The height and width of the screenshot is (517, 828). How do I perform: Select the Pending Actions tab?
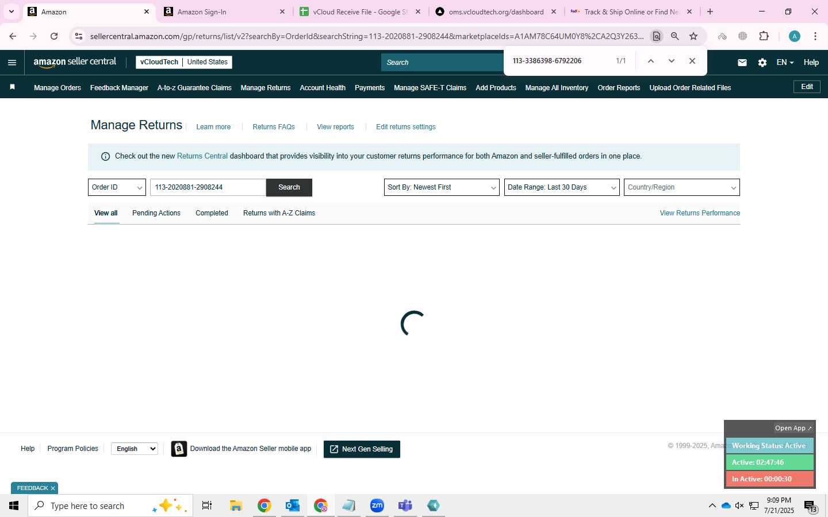point(156,213)
